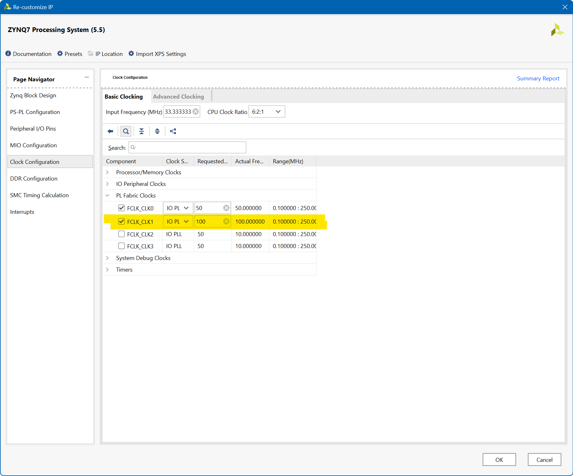
Task: Open Zynq Block Design page
Action: [33, 95]
